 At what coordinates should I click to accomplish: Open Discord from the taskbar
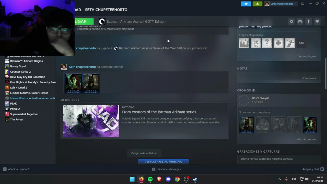pos(168,179)
